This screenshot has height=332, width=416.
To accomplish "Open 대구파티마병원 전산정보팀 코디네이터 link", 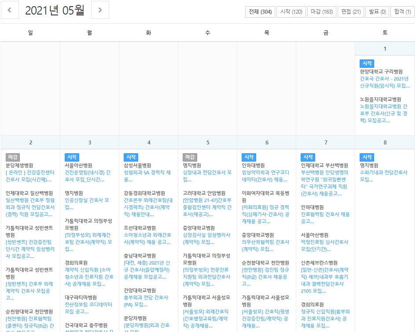I will pos(88,308).
